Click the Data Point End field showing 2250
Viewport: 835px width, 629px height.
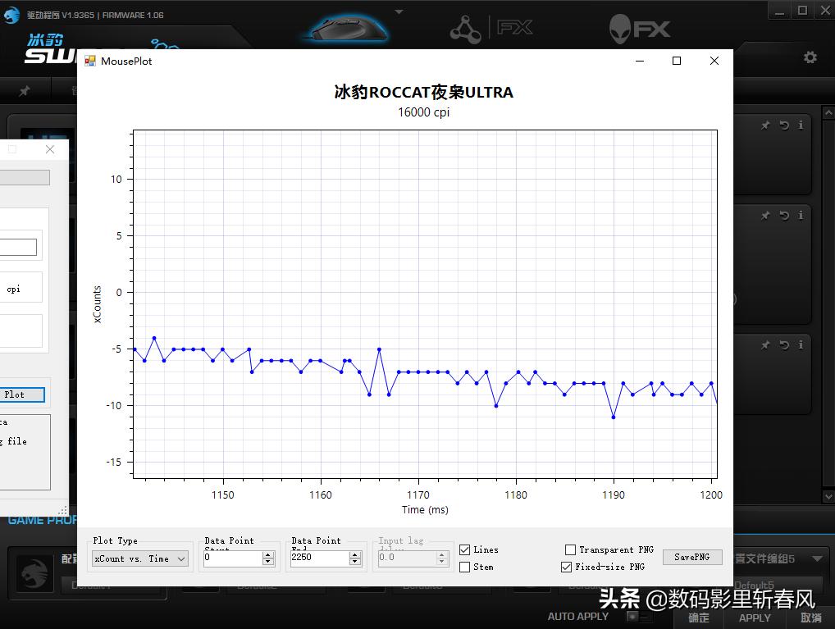click(320, 558)
